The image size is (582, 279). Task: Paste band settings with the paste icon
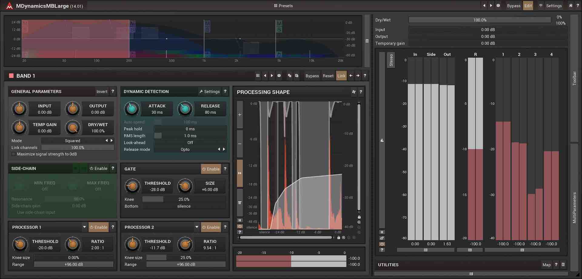[x=297, y=76]
